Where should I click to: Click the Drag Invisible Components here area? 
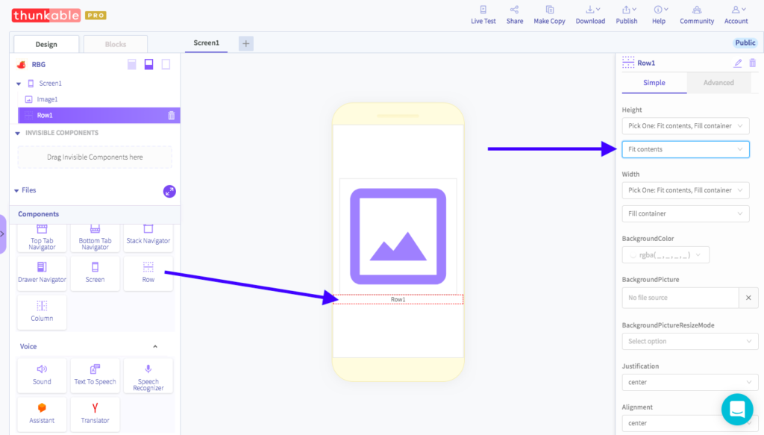[95, 157]
